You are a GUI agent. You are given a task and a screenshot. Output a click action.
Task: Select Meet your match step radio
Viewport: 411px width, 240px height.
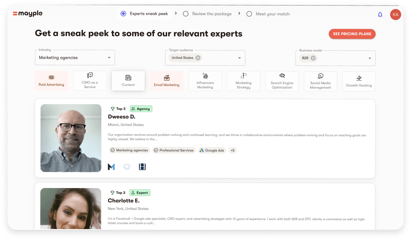(249, 14)
